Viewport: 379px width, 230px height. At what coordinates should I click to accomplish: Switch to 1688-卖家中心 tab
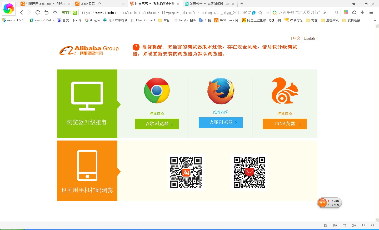click(100, 4)
